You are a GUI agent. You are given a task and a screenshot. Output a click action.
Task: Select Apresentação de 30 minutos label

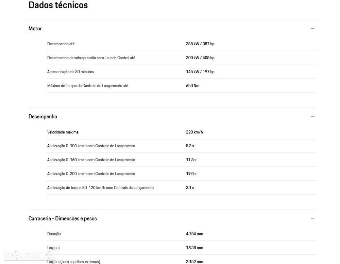70,72
